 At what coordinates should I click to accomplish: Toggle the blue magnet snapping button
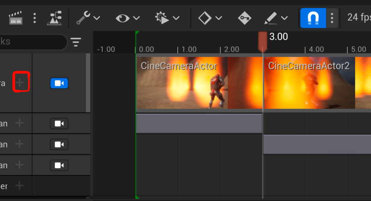(x=313, y=18)
